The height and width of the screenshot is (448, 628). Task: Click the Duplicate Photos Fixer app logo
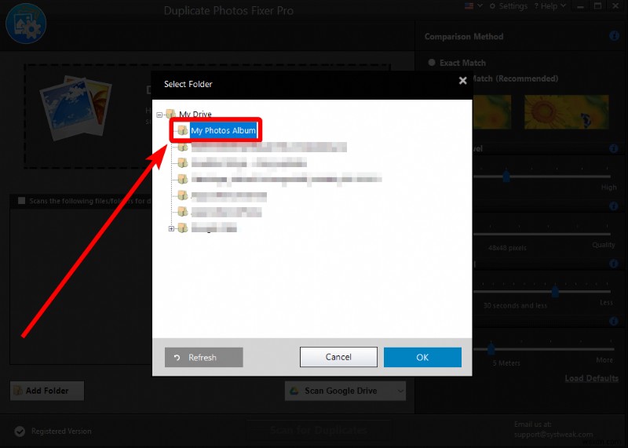26,24
